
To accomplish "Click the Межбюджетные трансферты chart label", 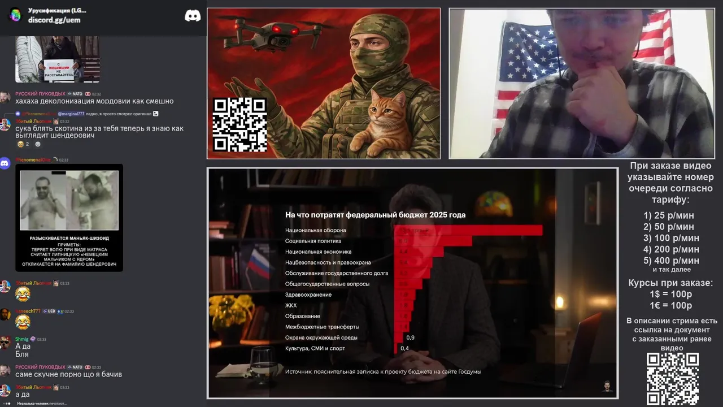I will [x=322, y=327].
